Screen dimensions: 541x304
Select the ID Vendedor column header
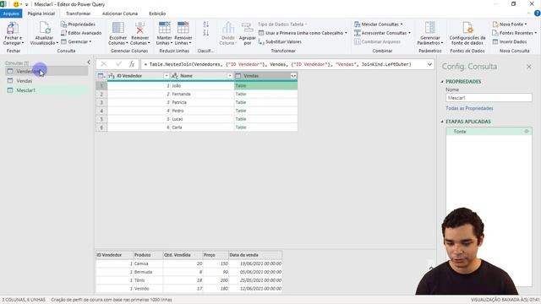tap(135, 76)
